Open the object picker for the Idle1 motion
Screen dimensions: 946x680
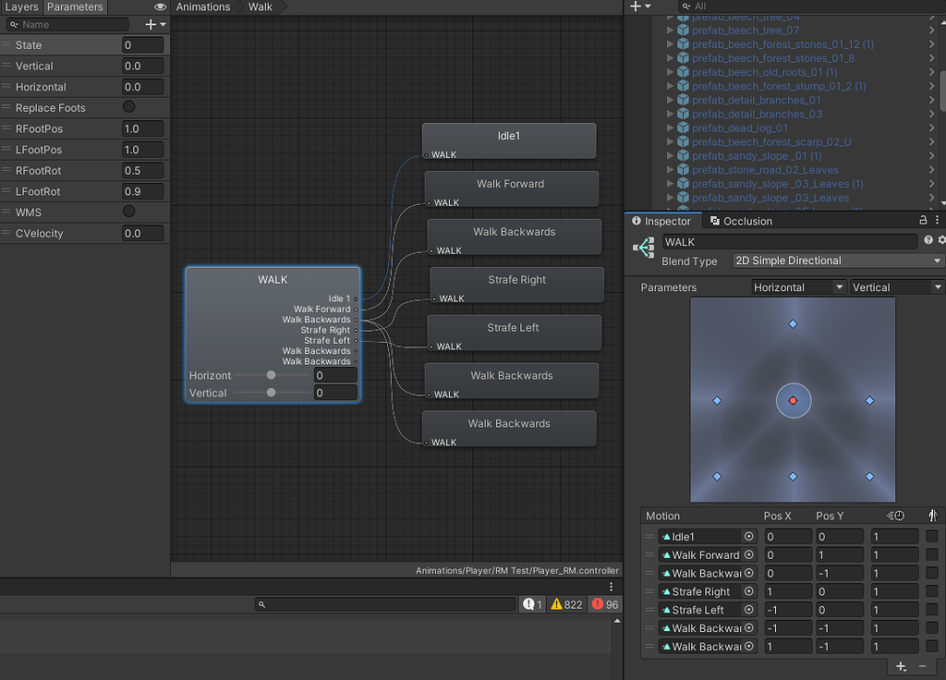tap(748, 536)
